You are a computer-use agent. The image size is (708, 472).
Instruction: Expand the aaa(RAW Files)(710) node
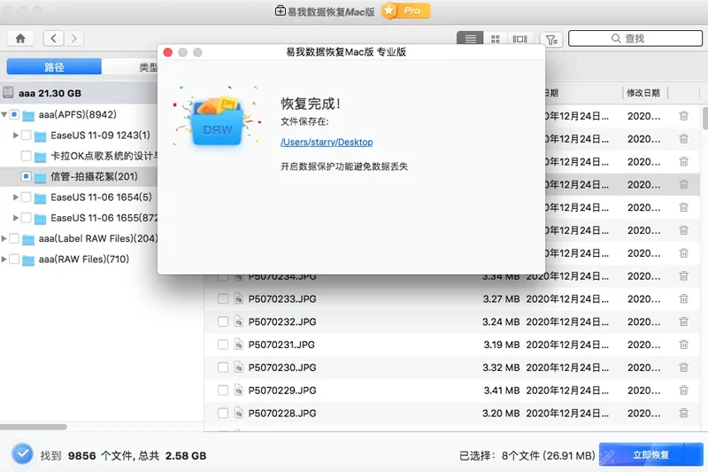[x=4, y=259]
